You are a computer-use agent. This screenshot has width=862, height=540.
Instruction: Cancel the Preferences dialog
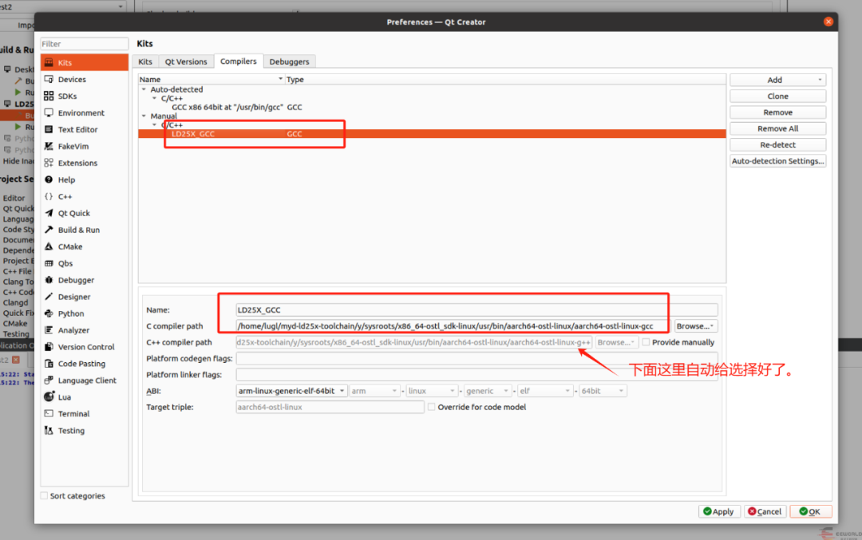(x=765, y=511)
